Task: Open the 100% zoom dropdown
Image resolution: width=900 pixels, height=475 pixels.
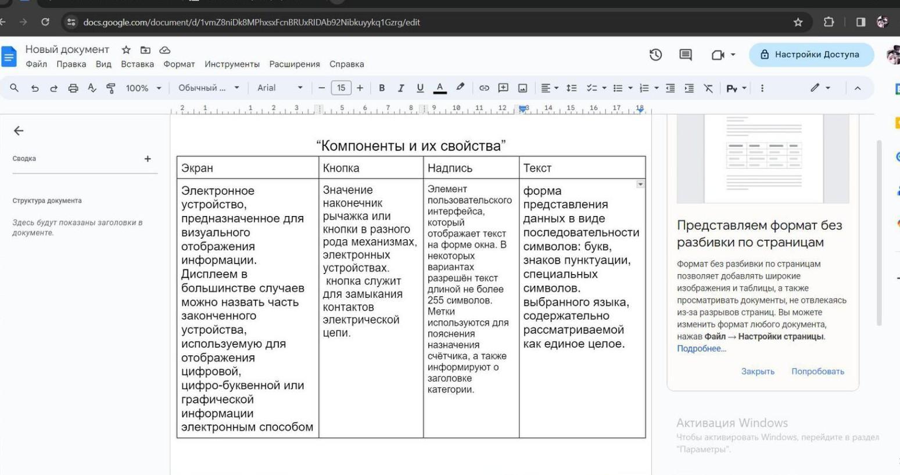Action: point(143,88)
